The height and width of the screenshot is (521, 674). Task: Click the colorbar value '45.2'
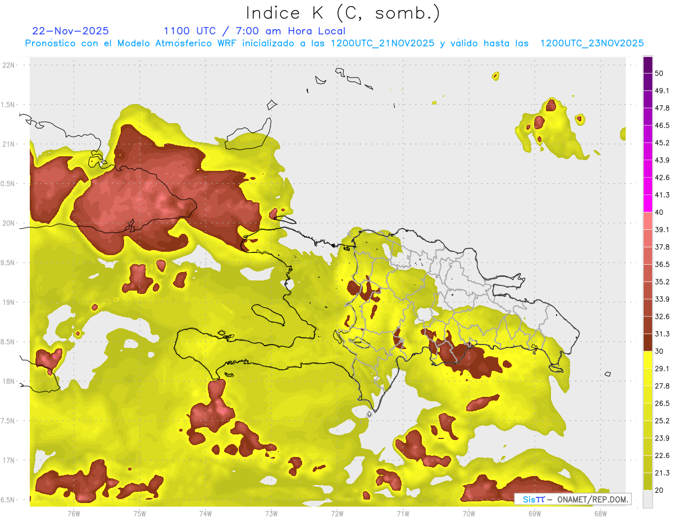[662, 143]
